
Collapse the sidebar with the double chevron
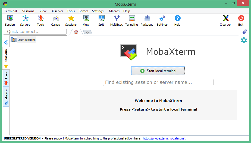(x=6, y=42)
